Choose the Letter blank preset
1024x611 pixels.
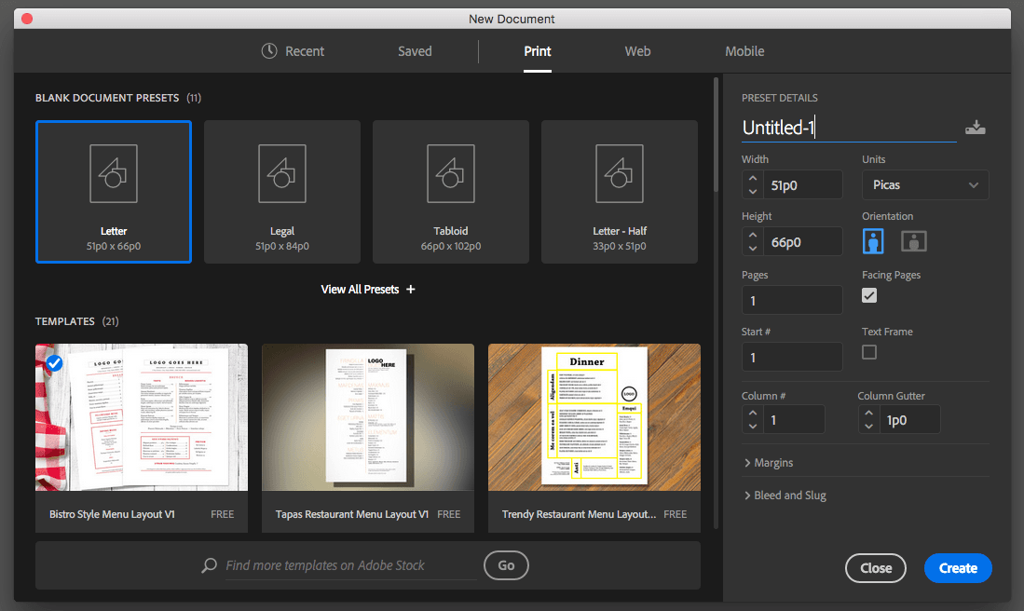[x=114, y=192]
